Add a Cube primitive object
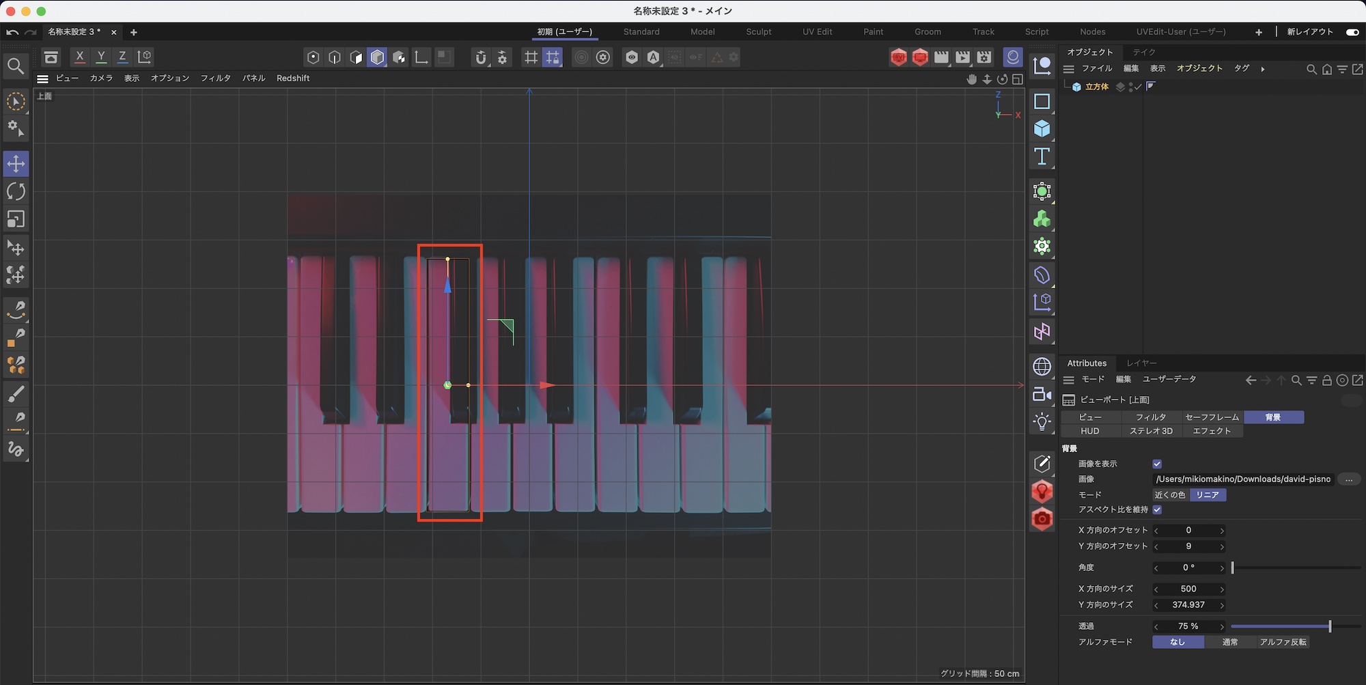This screenshot has width=1366, height=685. click(x=1042, y=129)
